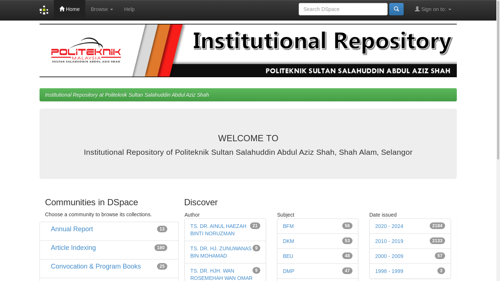Filter by author TS. DR. HJ. ZUNUWANAS BIN MOHAMAD

[221, 252]
